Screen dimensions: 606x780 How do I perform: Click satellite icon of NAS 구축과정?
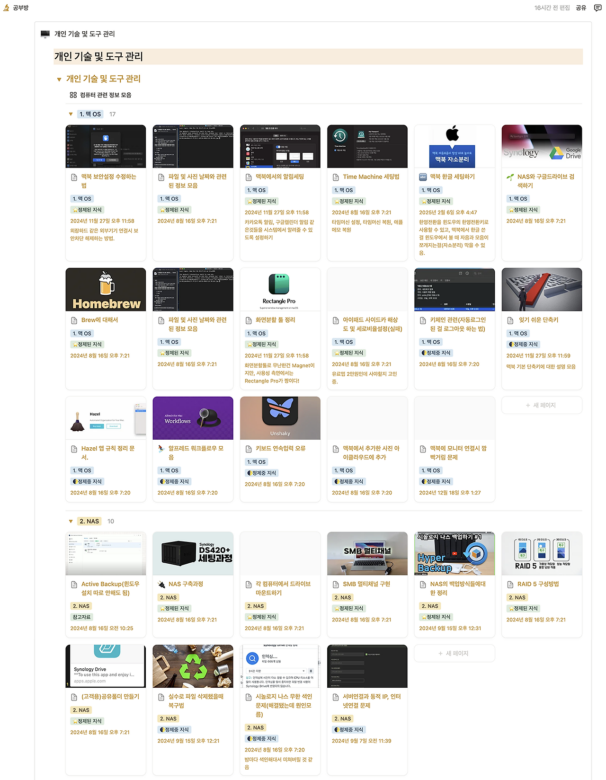pos(161,585)
